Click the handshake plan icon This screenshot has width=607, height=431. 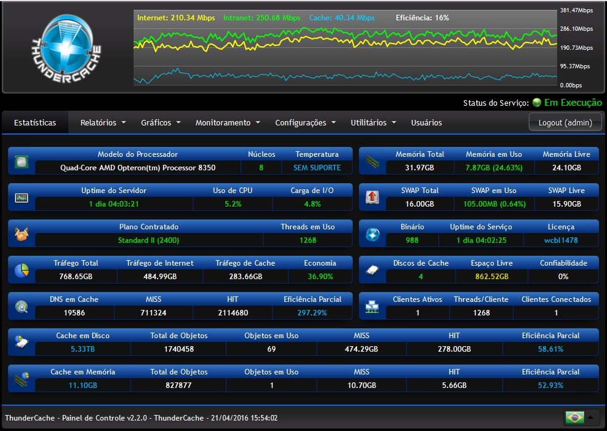pos(22,234)
